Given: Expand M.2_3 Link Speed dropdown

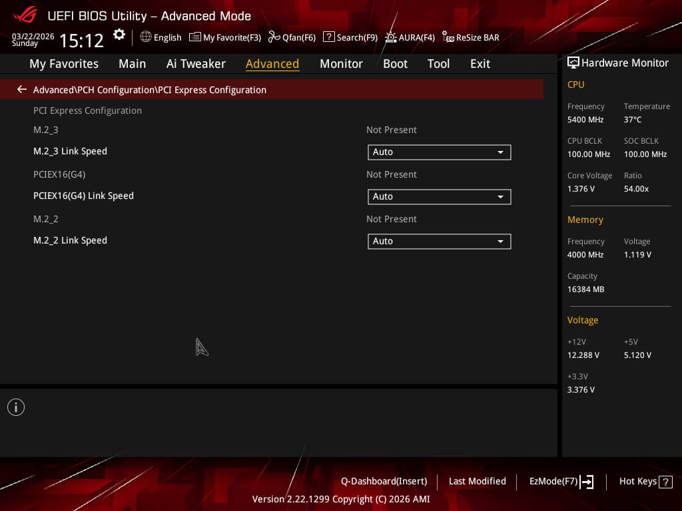Looking at the screenshot, I should [440, 152].
